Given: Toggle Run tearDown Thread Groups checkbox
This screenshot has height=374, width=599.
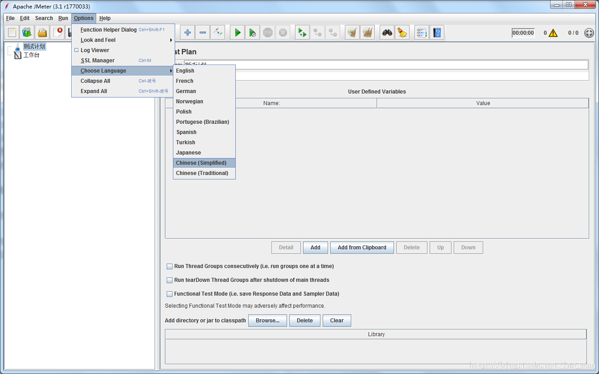Looking at the screenshot, I should [x=169, y=280].
